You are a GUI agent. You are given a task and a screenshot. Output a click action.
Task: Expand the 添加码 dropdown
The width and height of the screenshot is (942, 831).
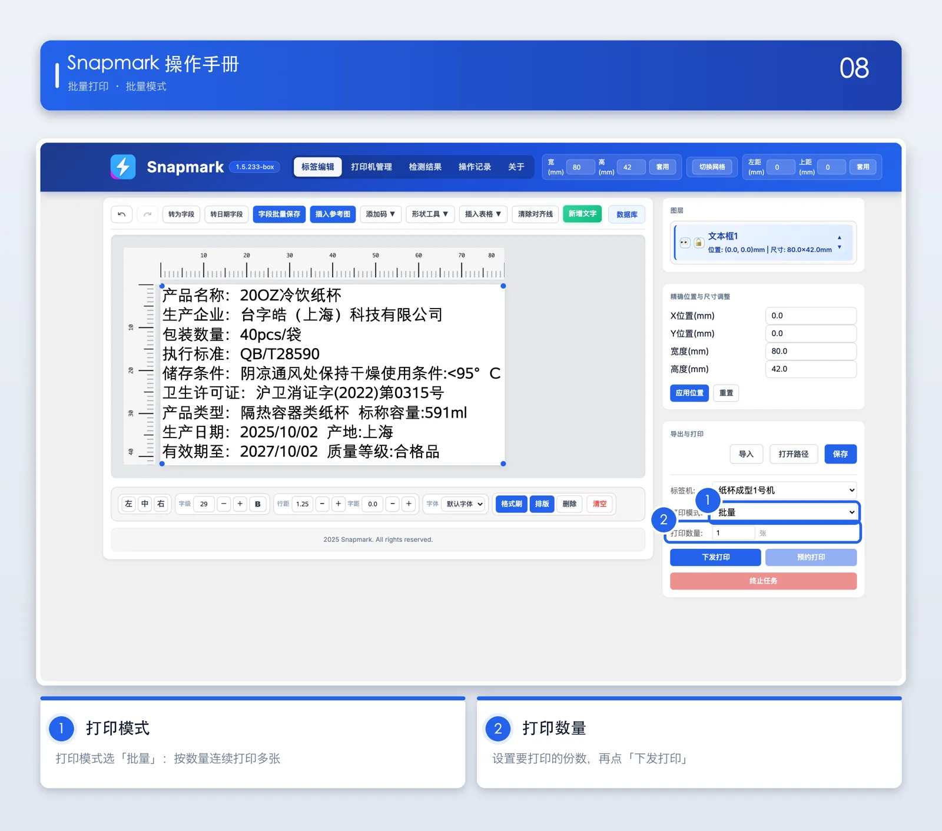[x=380, y=214]
